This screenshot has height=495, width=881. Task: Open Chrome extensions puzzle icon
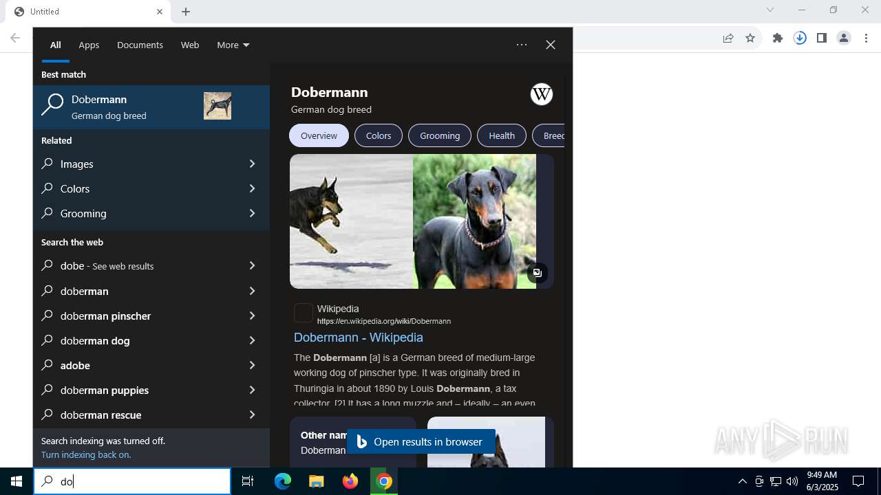[778, 38]
